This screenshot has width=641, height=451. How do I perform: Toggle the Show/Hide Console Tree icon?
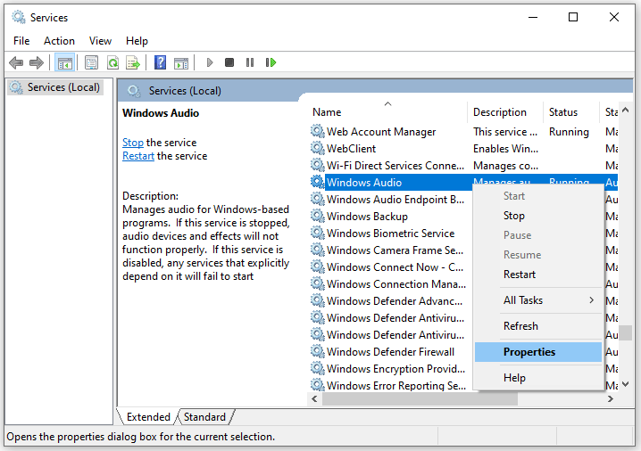(65, 63)
